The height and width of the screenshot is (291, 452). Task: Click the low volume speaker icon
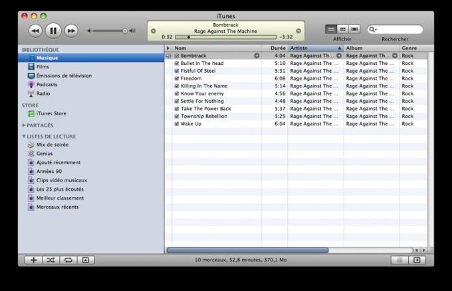89,30
